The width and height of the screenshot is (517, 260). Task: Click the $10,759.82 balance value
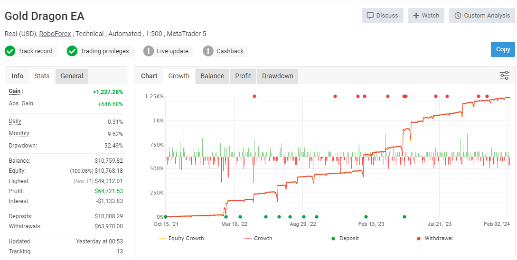click(109, 161)
